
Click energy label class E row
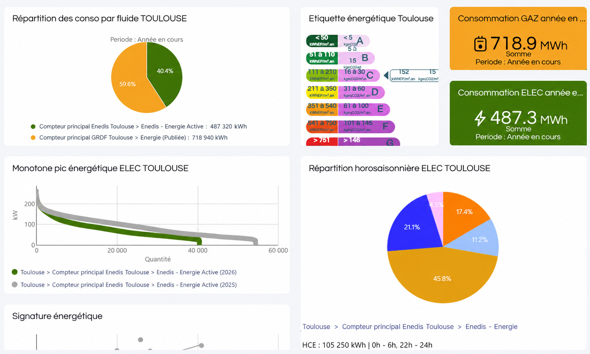348,109
